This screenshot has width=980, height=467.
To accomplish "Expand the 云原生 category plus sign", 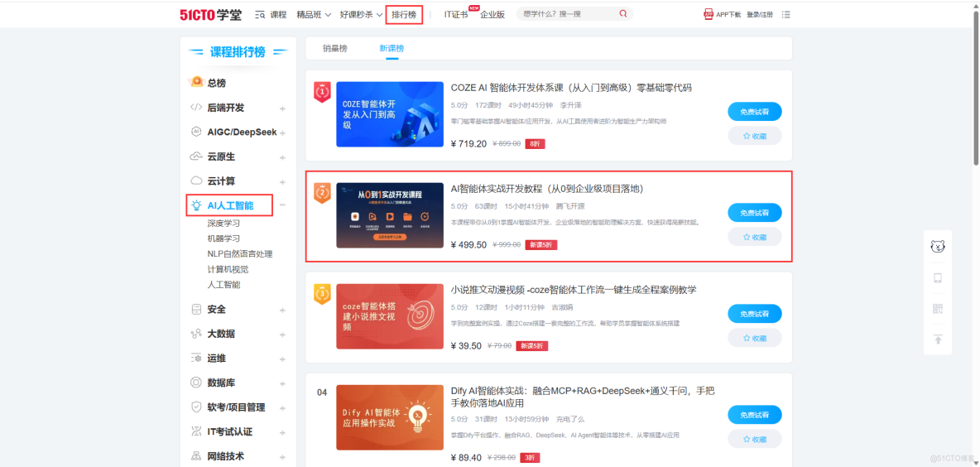I will (x=282, y=157).
